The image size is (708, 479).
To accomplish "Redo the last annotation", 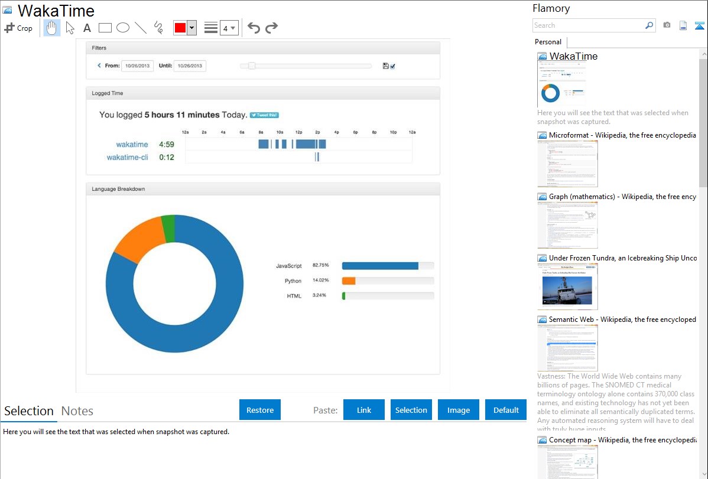I will tap(271, 28).
